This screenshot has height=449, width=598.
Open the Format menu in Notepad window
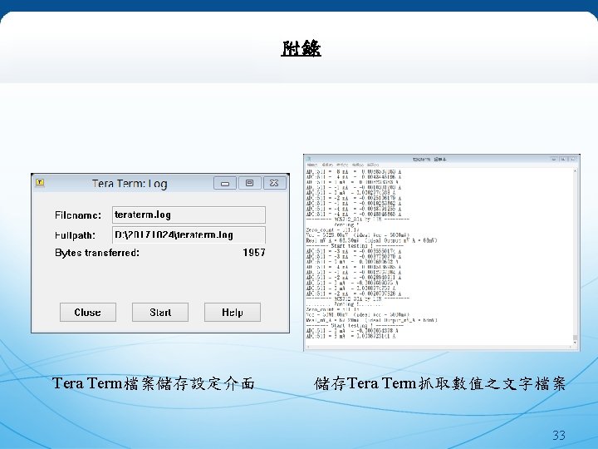342,165
